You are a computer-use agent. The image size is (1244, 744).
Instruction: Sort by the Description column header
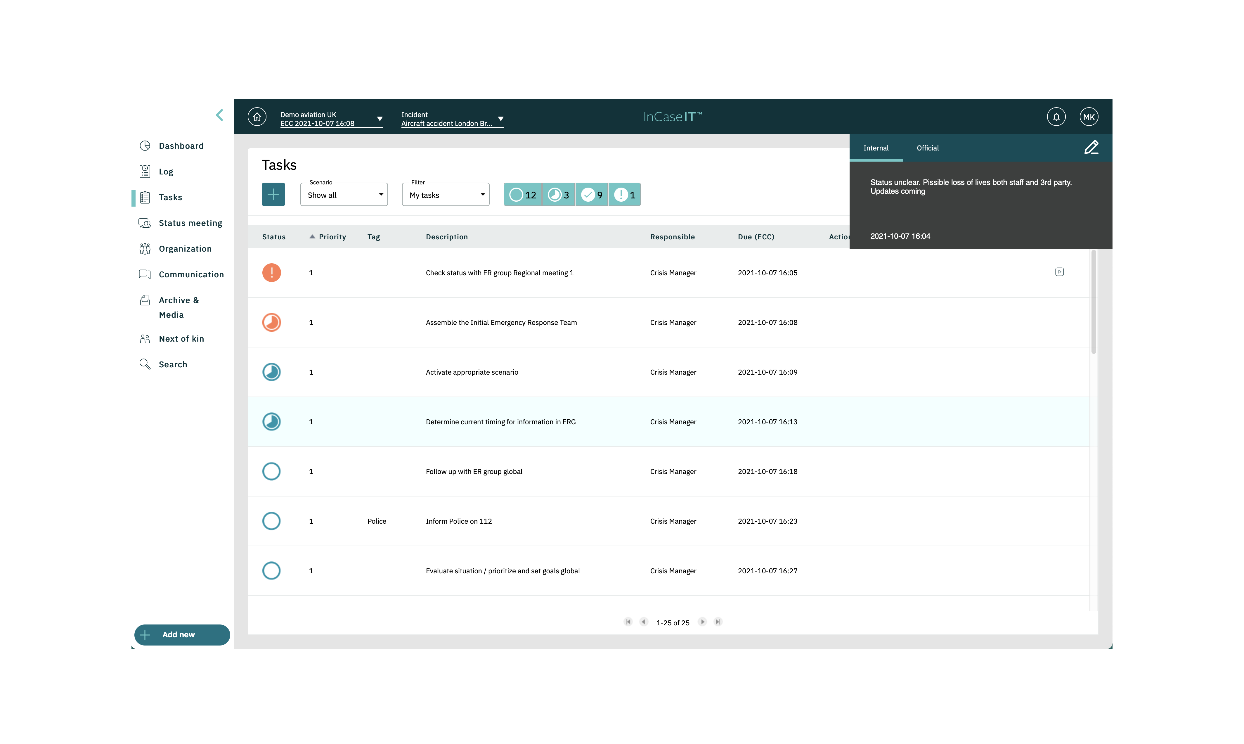tap(447, 237)
